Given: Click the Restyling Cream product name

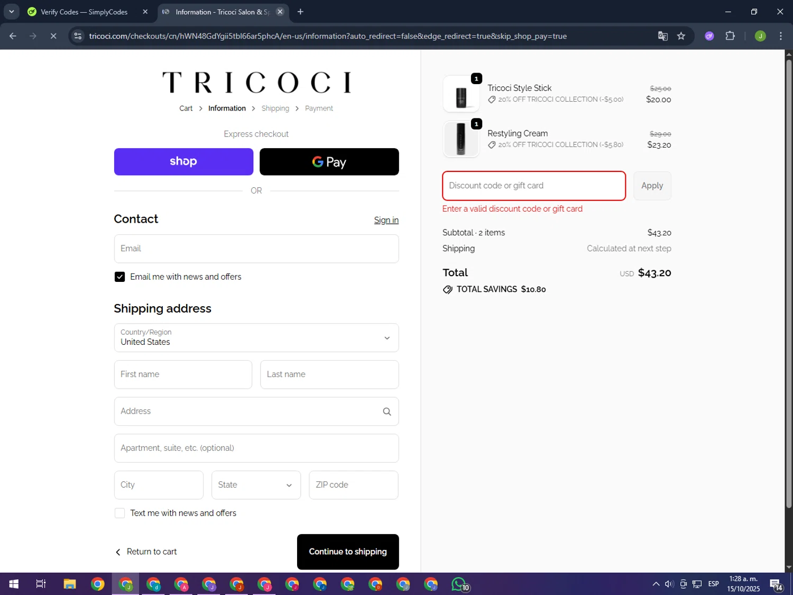Looking at the screenshot, I should (x=518, y=133).
